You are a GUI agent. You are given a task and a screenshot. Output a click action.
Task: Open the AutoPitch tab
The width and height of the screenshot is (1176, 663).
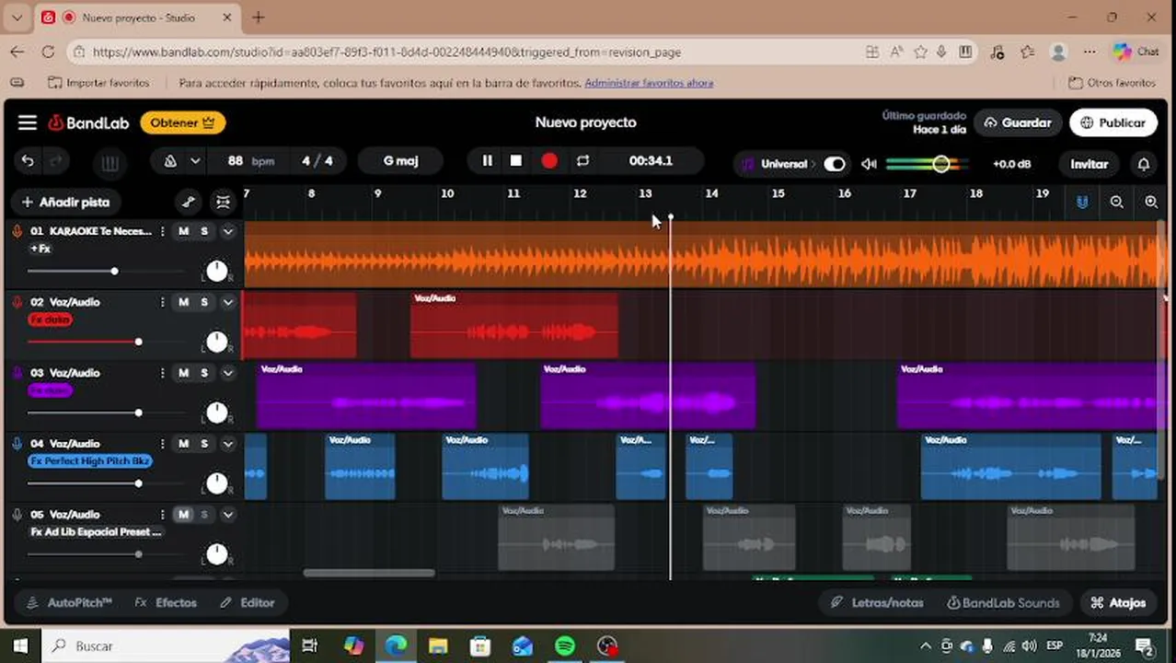pyautogui.click(x=70, y=603)
